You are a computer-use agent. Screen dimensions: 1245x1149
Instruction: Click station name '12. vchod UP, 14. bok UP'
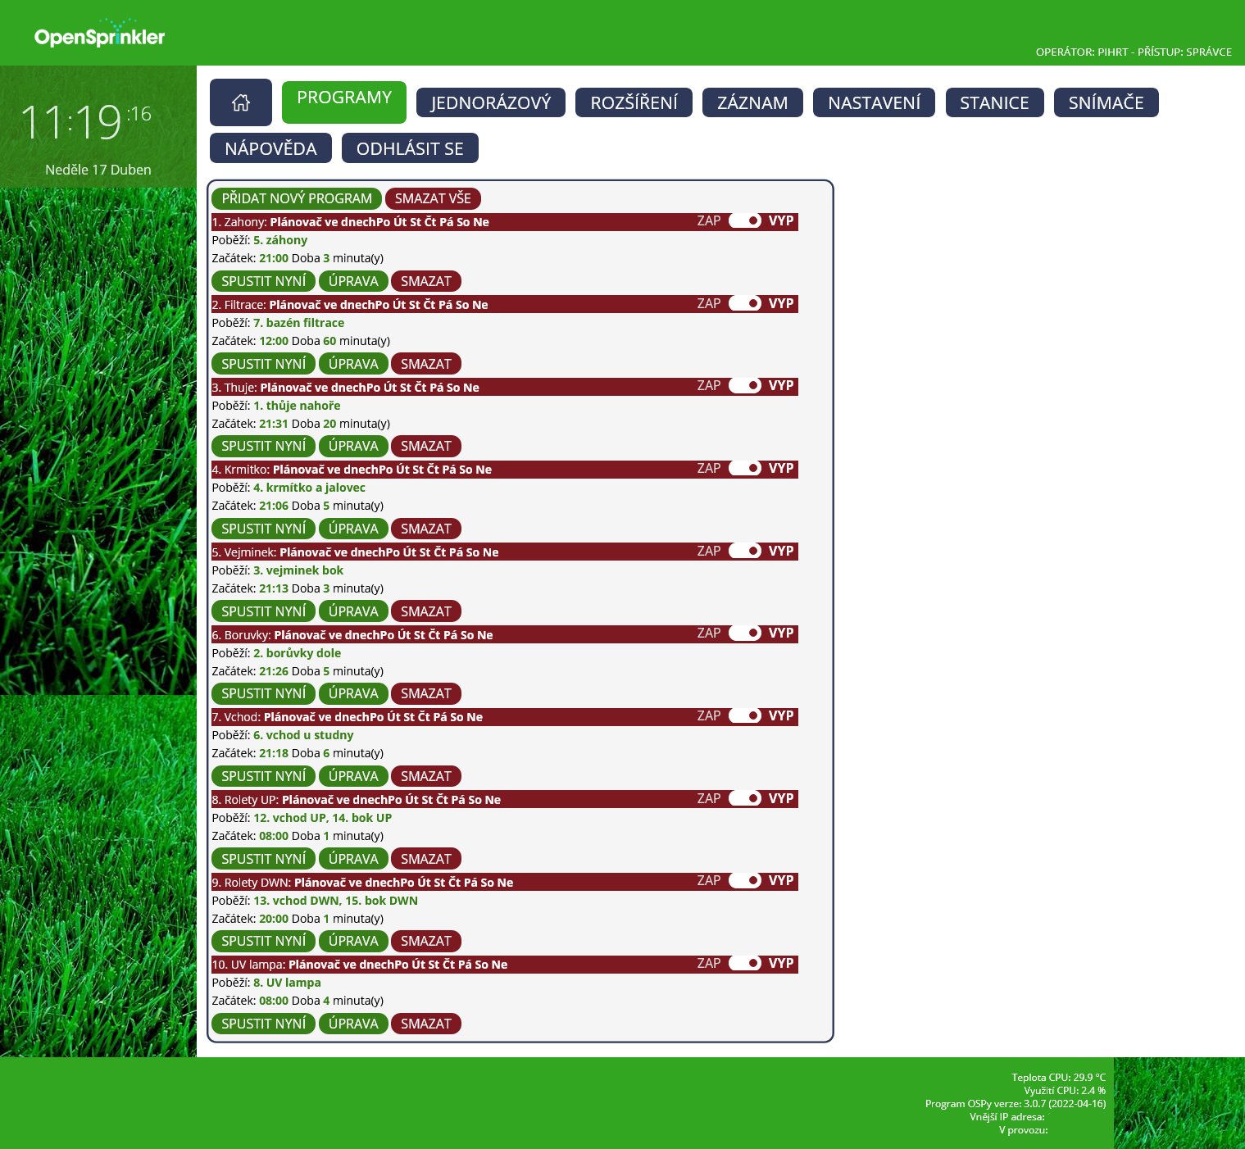[322, 818]
